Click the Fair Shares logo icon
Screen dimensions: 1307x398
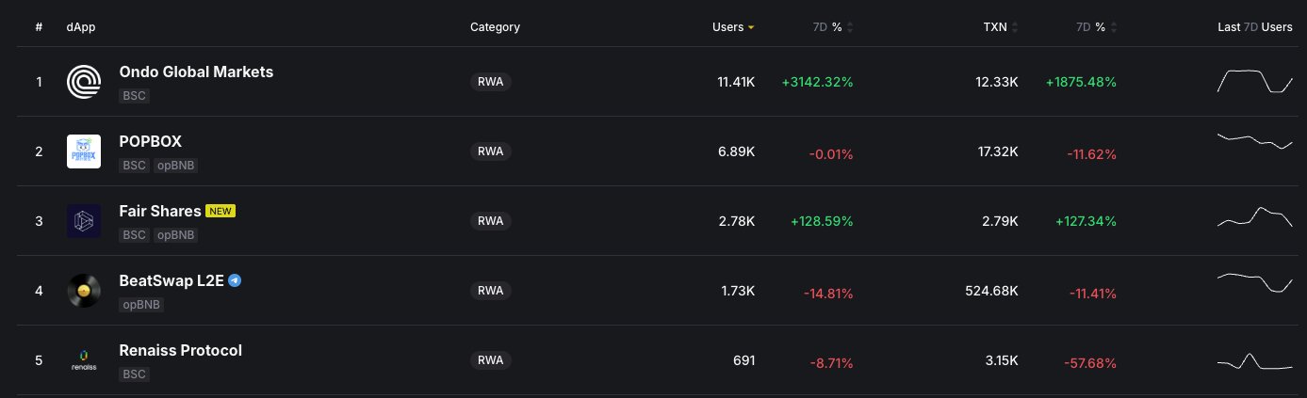84,221
